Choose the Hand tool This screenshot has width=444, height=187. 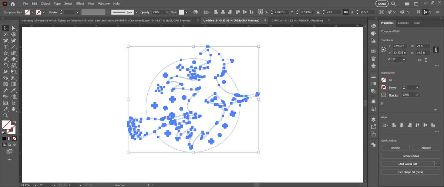(x=14, y=109)
